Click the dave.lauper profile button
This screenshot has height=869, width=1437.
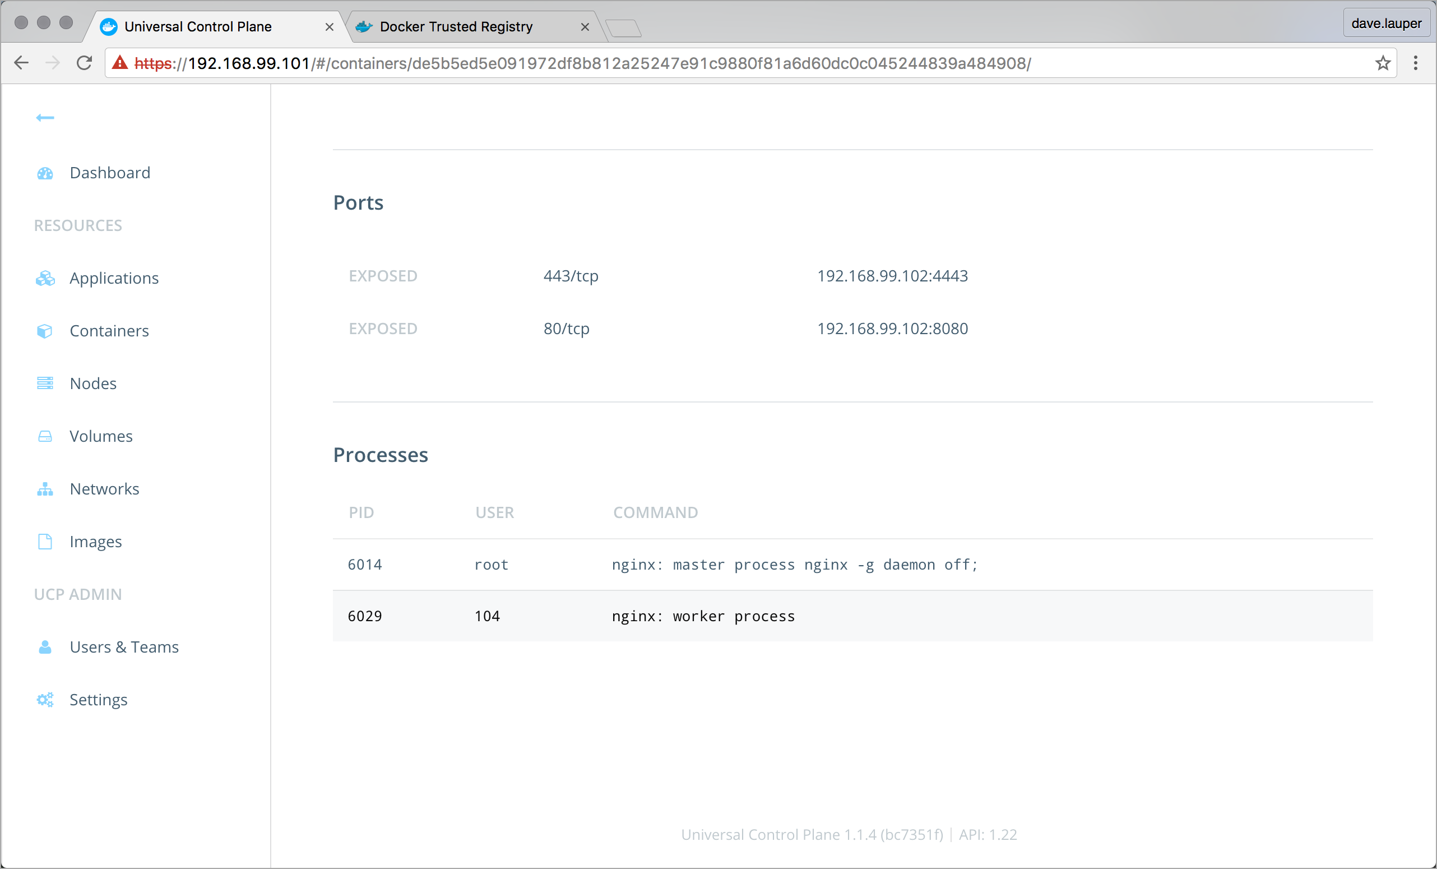[1385, 24]
